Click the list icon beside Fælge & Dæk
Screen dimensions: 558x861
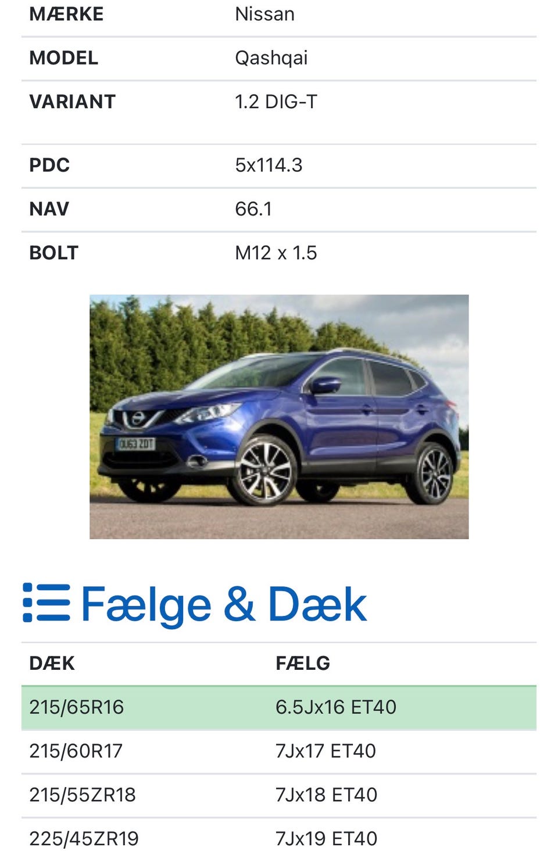(x=46, y=603)
